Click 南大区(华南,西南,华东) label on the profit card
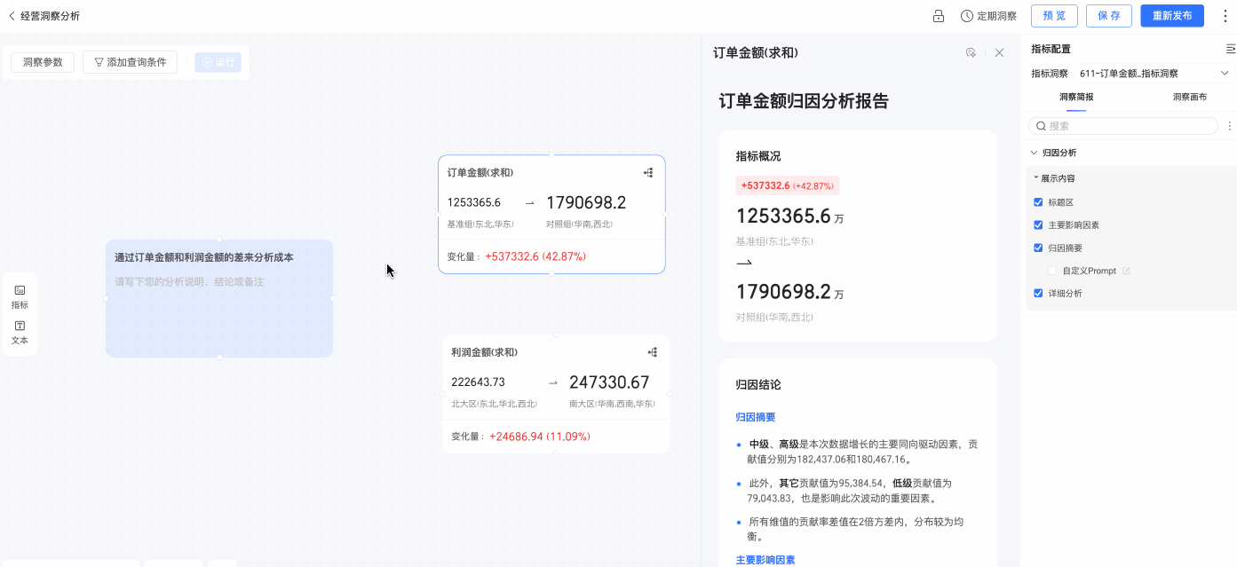This screenshot has height=567, width=1237. tap(612, 404)
